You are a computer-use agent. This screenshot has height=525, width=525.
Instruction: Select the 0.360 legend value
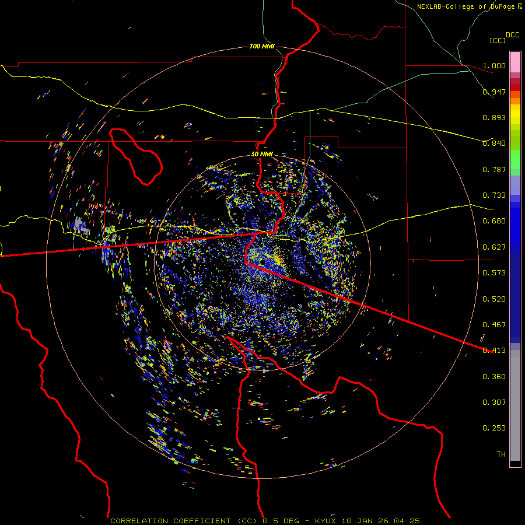coord(494,377)
